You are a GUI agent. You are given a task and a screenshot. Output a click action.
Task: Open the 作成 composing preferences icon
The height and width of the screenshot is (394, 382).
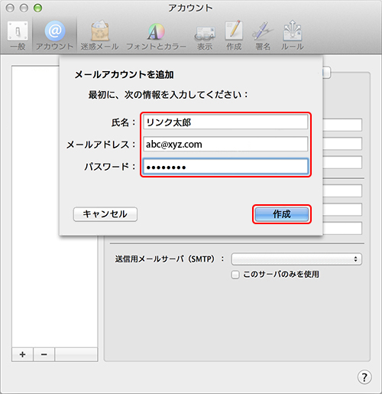[234, 35]
